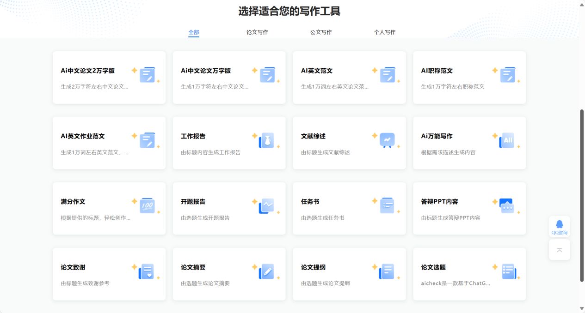Switch to the 全部 tab
Viewport: 585px width, 313px height.
point(194,32)
